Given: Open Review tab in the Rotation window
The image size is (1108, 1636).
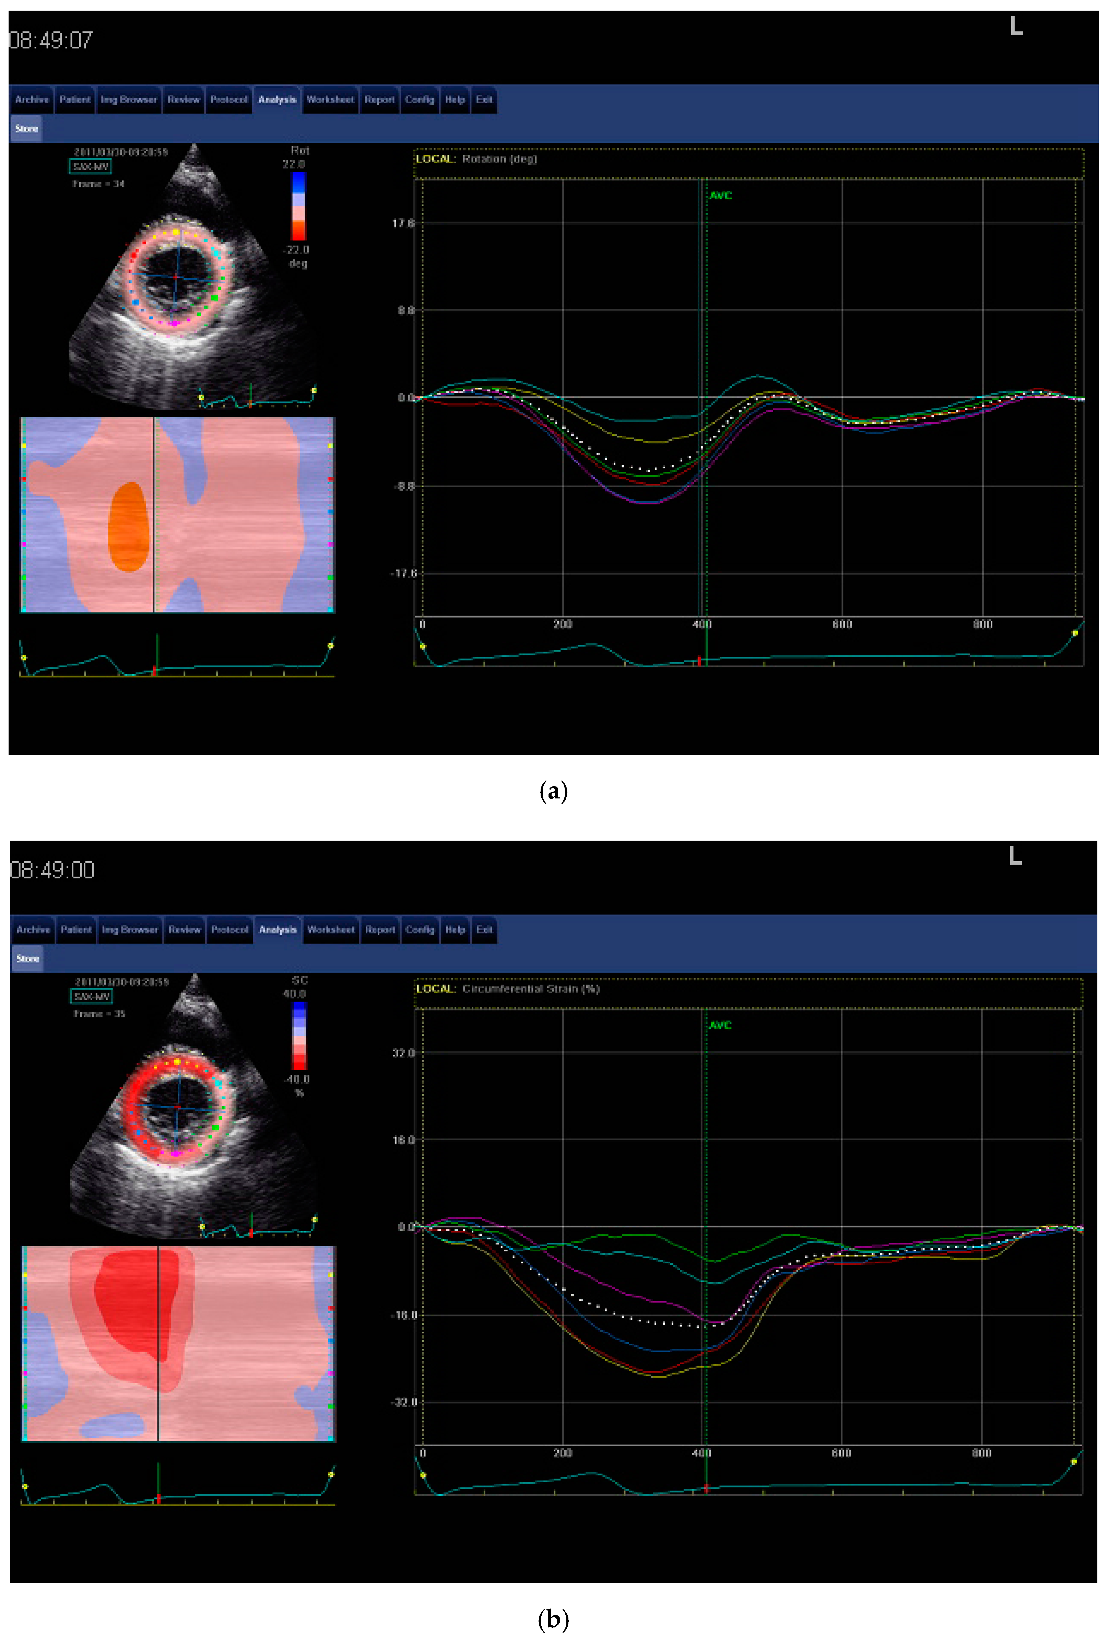Looking at the screenshot, I should tap(184, 100).
